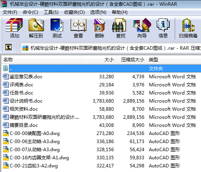Click the packed size value 54,298
This screenshot has width=201, height=172.
point(137,166)
